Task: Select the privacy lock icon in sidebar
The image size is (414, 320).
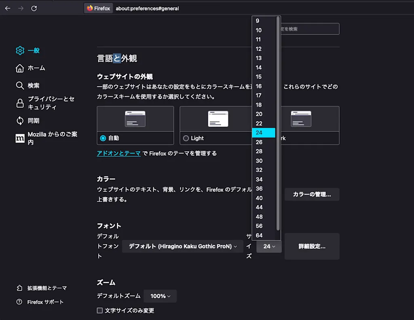Action: click(x=20, y=103)
